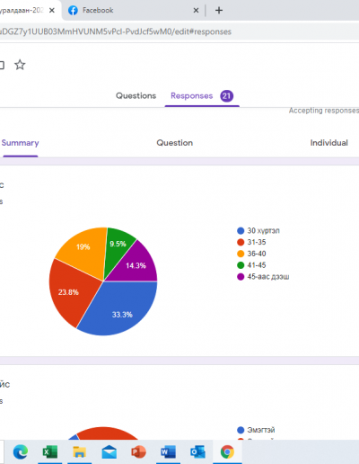The image size is (359, 464).
Task: Open the Question view
Action: pos(175,143)
